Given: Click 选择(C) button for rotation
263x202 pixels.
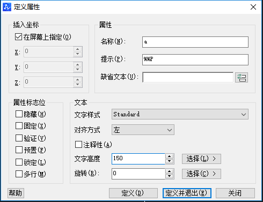Looking at the screenshot, I should (201, 174).
